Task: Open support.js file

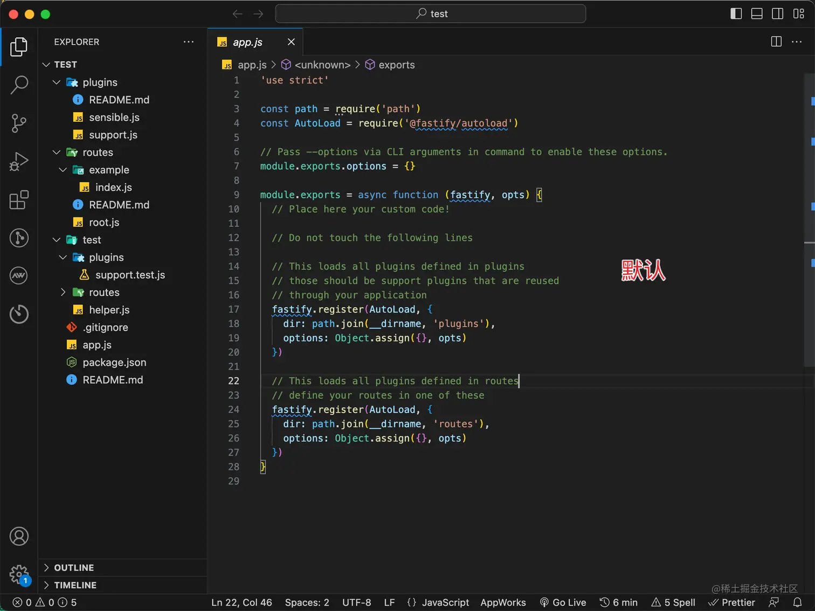Action: click(123, 135)
